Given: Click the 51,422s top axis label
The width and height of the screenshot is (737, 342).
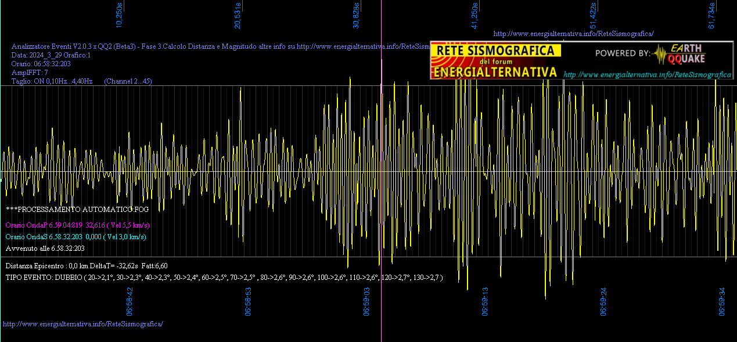Looking at the screenshot, I should pos(593,15).
